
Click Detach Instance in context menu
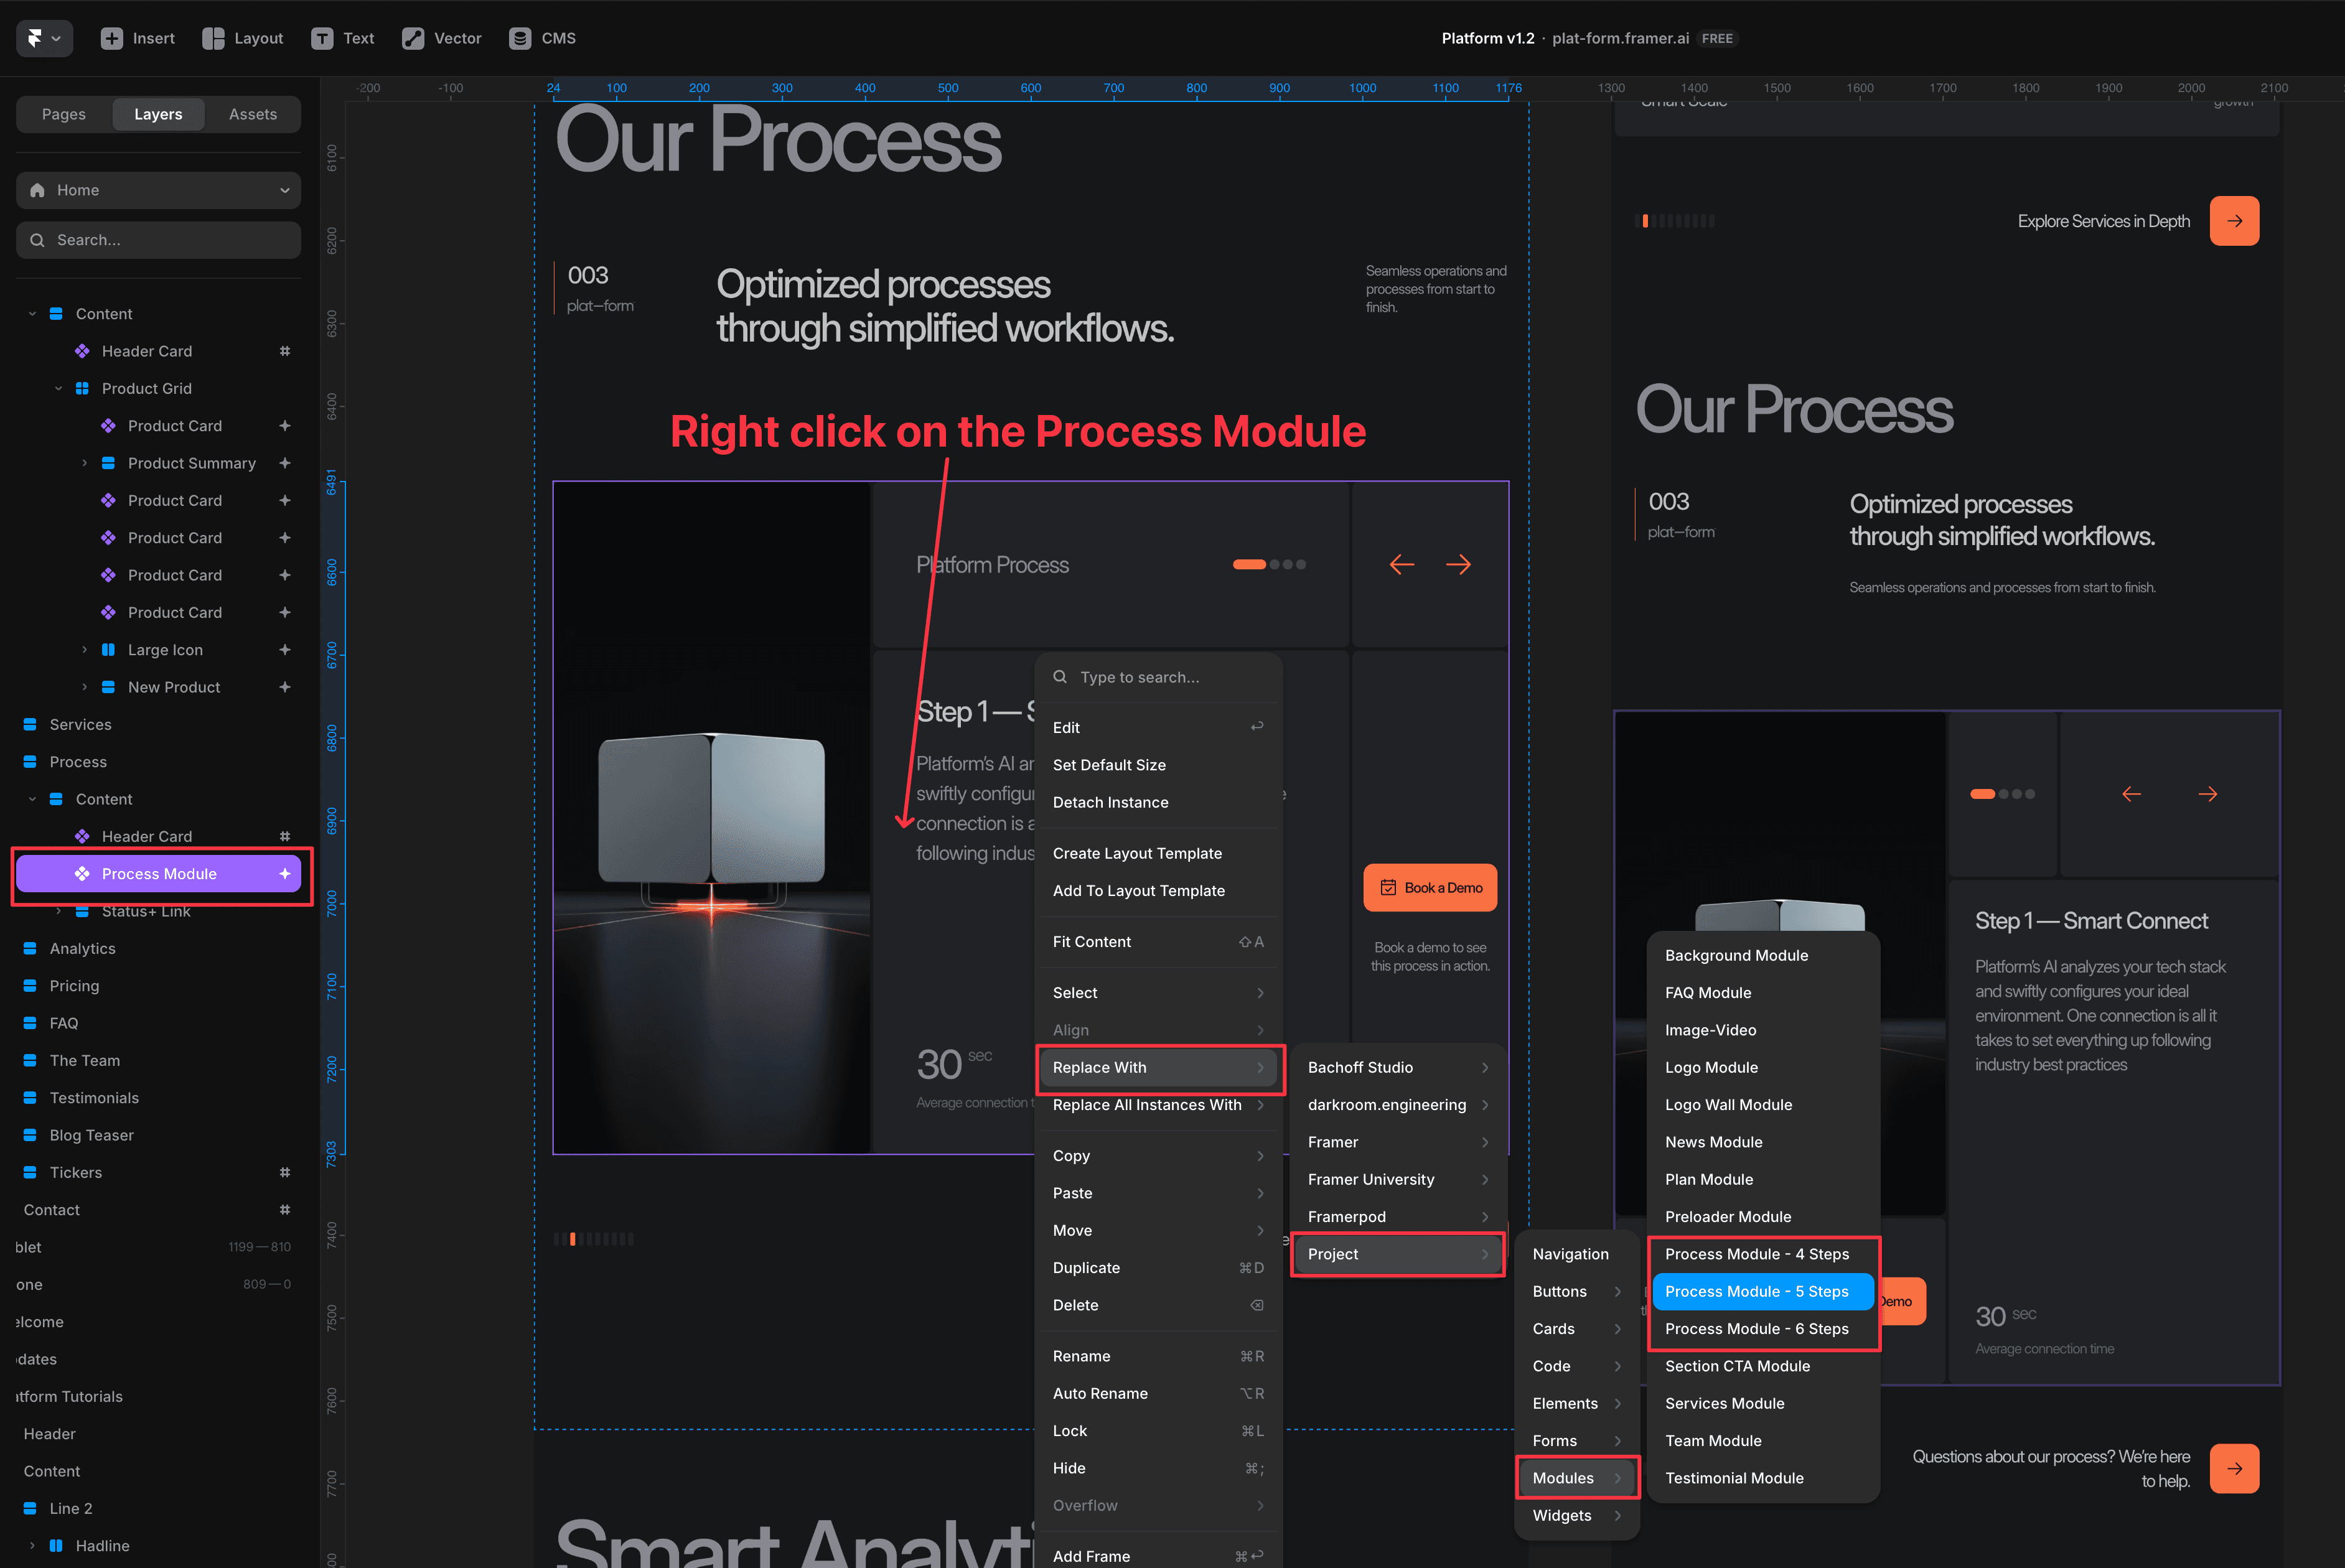coord(1110,802)
